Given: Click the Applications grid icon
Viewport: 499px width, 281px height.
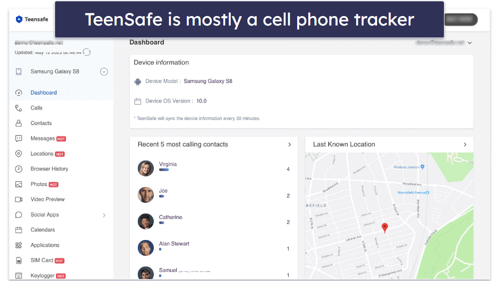Looking at the screenshot, I should coord(19,245).
